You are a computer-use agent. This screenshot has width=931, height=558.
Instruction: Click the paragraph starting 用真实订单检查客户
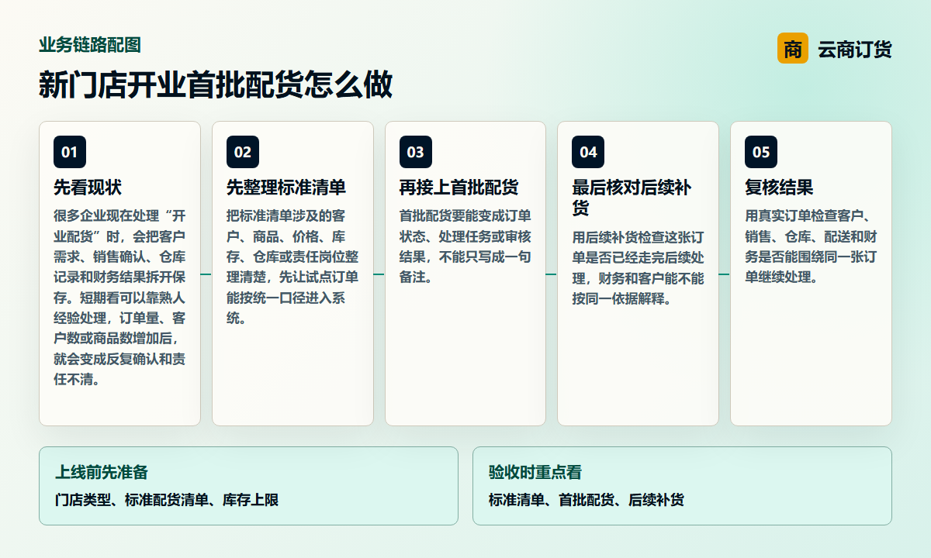[x=811, y=246]
